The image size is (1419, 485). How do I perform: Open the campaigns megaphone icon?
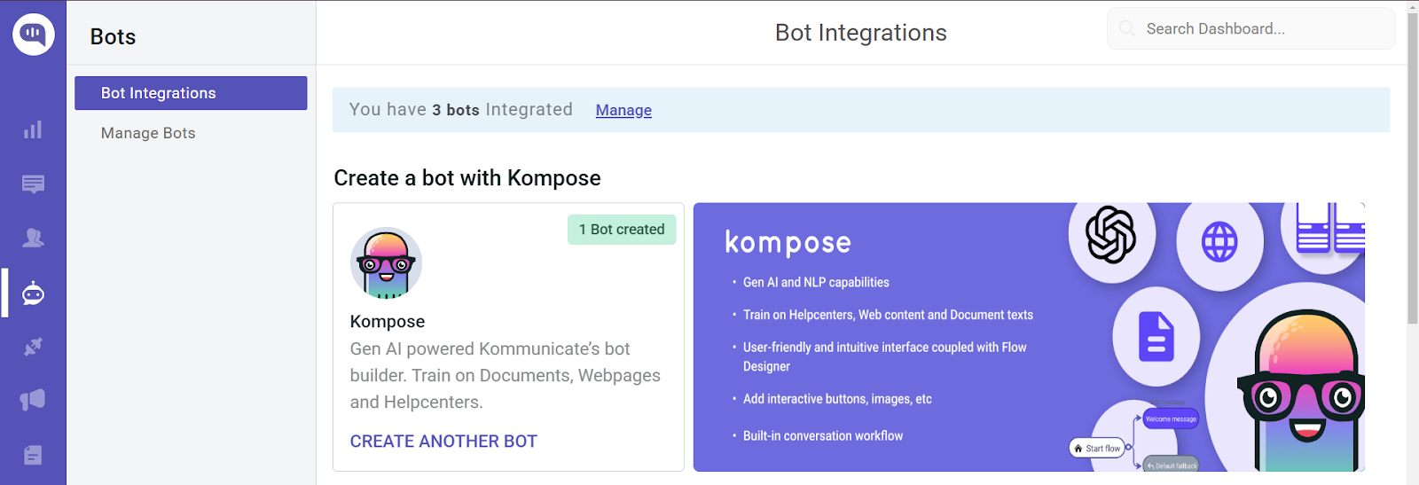[33, 400]
